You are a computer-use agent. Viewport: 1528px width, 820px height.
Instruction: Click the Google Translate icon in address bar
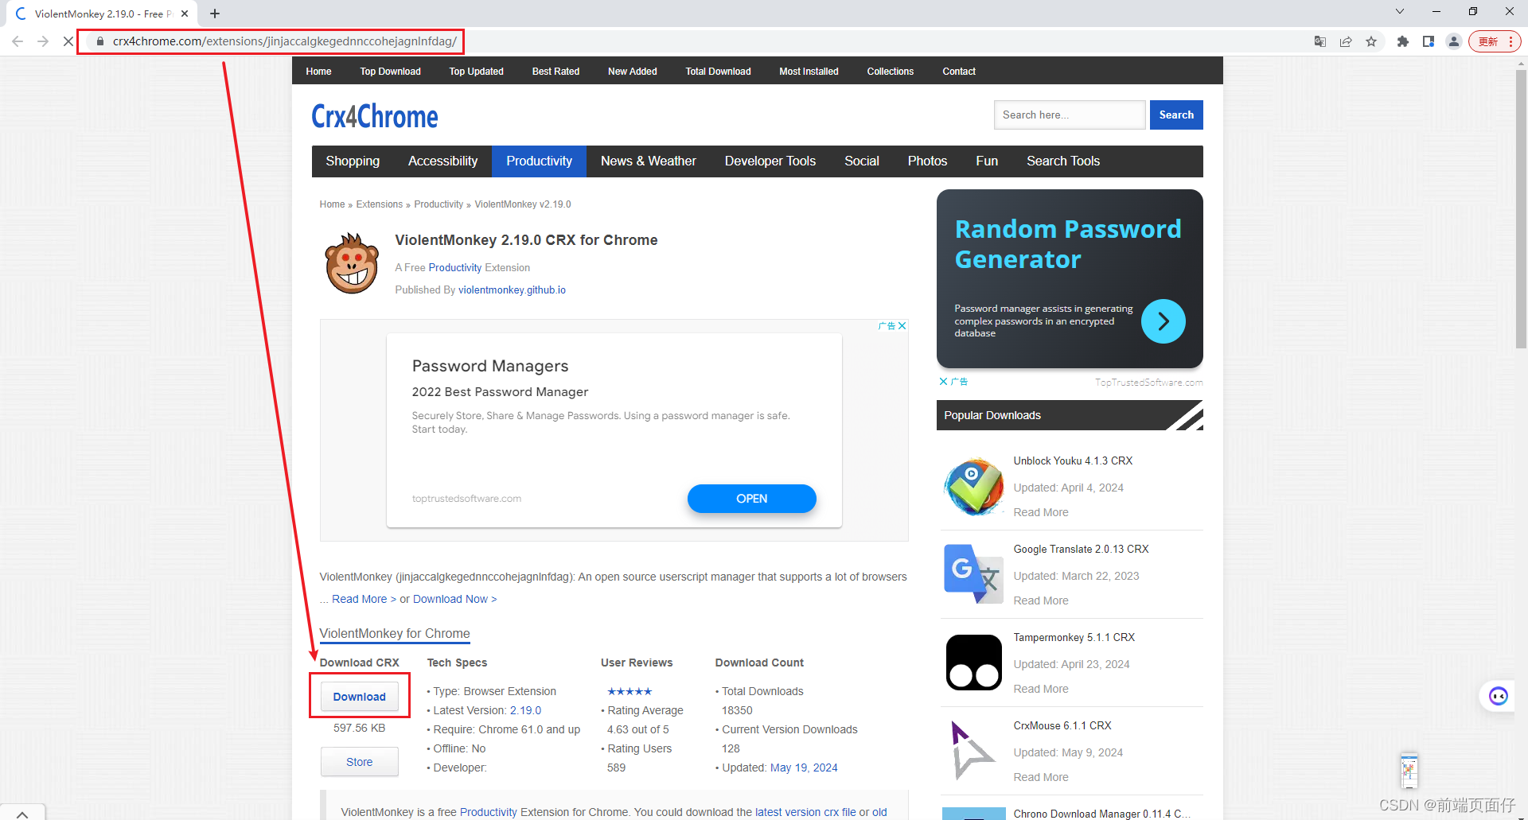click(x=1320, y=41)
